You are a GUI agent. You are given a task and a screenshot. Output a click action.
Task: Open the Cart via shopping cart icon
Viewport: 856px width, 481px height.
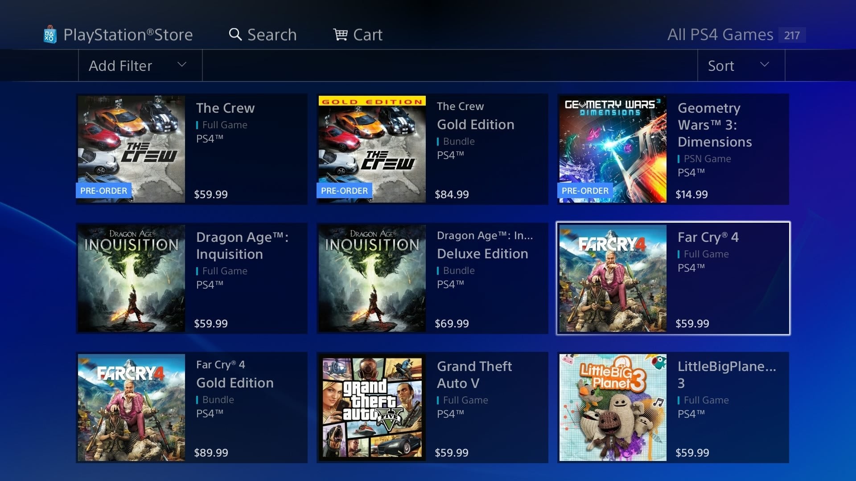tap(341, 34)
